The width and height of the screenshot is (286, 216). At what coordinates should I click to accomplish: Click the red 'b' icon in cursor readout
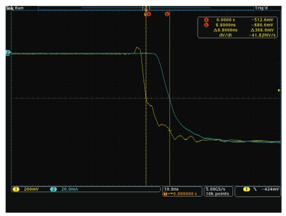tap(206, 25)
